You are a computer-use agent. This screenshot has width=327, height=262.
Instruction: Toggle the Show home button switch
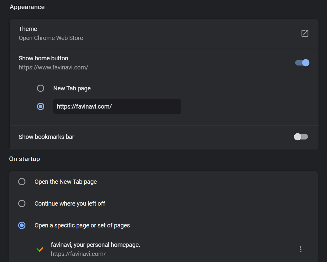click(x=302, y=63)
